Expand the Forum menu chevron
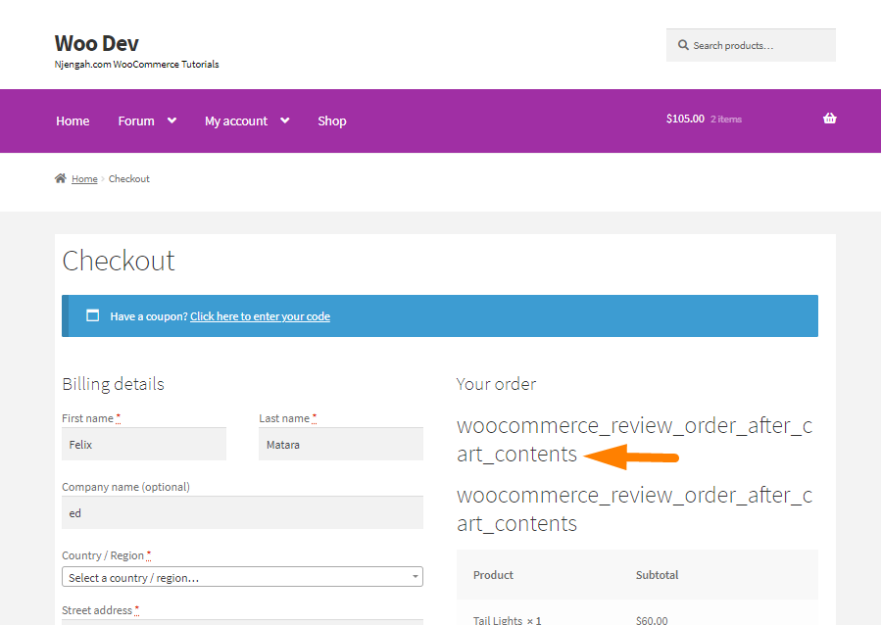The image size is (881, 625). pyautogui.click(x=171, y=120)
